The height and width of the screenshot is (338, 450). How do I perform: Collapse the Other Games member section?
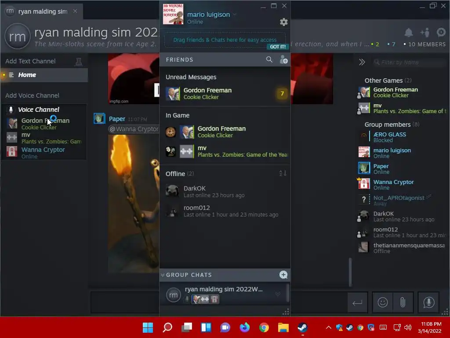point(383,81)
